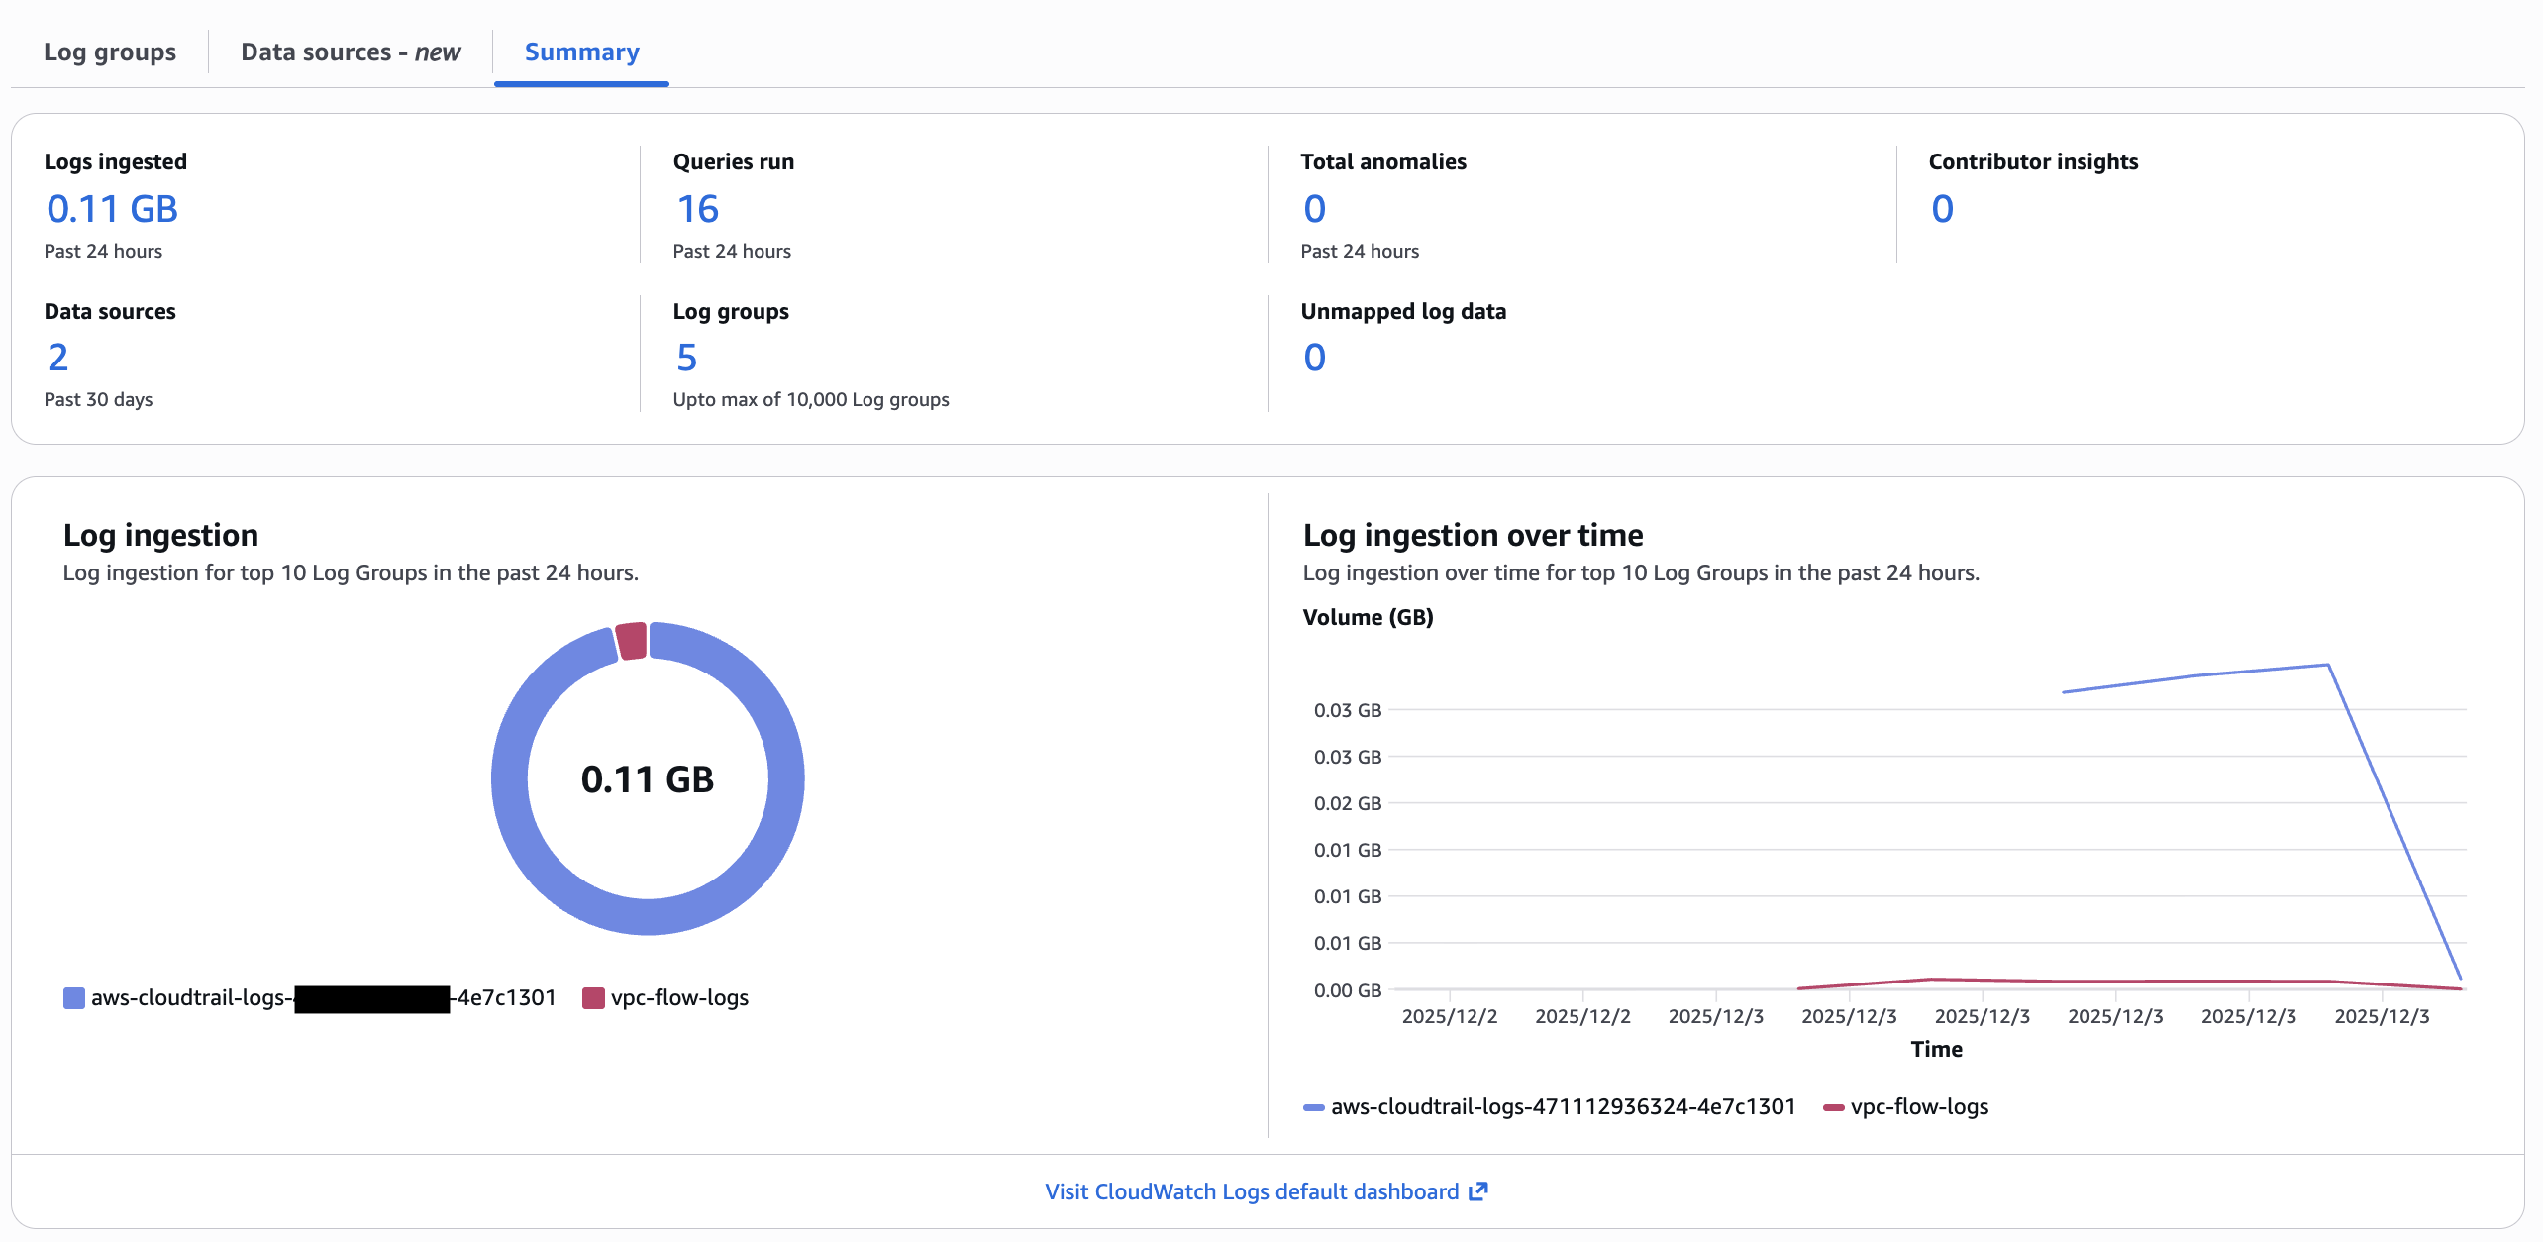
Task: Click the Unmapped log data count
Action: pos(1314,358)
